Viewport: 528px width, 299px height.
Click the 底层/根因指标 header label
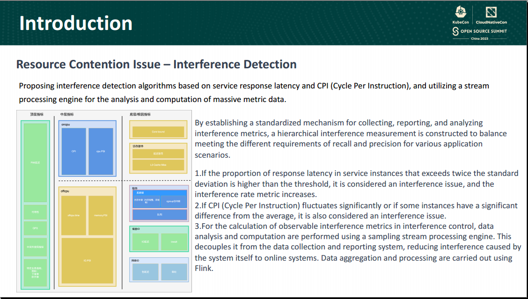(x=141, y=114)
